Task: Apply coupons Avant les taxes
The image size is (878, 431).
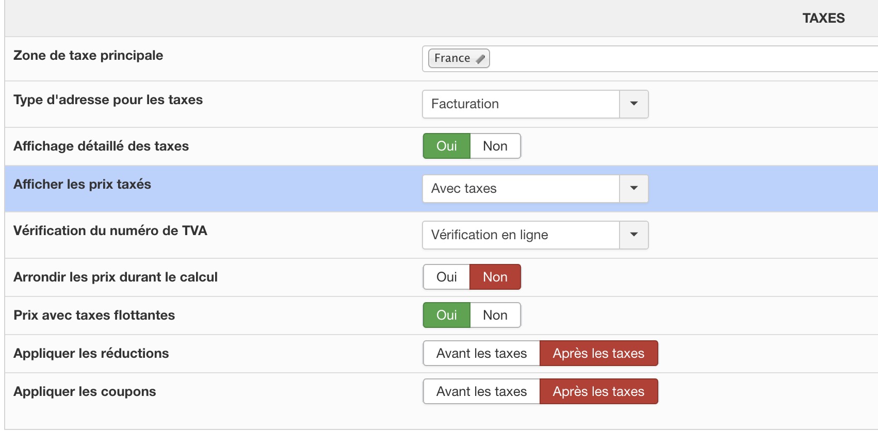Action: click(481, 392)
